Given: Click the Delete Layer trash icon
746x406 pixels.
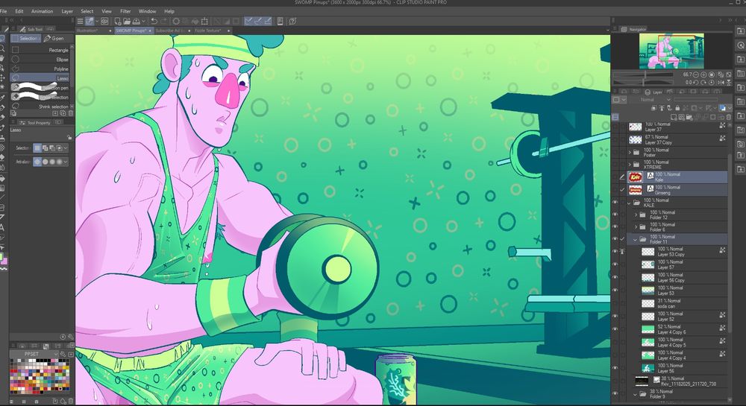Looking at the screenshot, I should (x=728, y=117).
